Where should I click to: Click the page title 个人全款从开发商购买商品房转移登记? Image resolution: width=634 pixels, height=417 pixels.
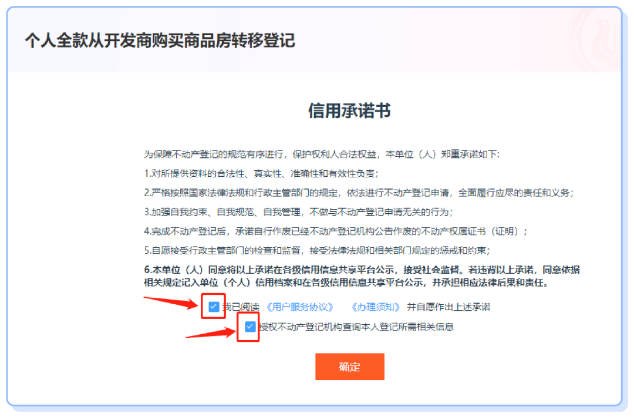coord(160,41)
